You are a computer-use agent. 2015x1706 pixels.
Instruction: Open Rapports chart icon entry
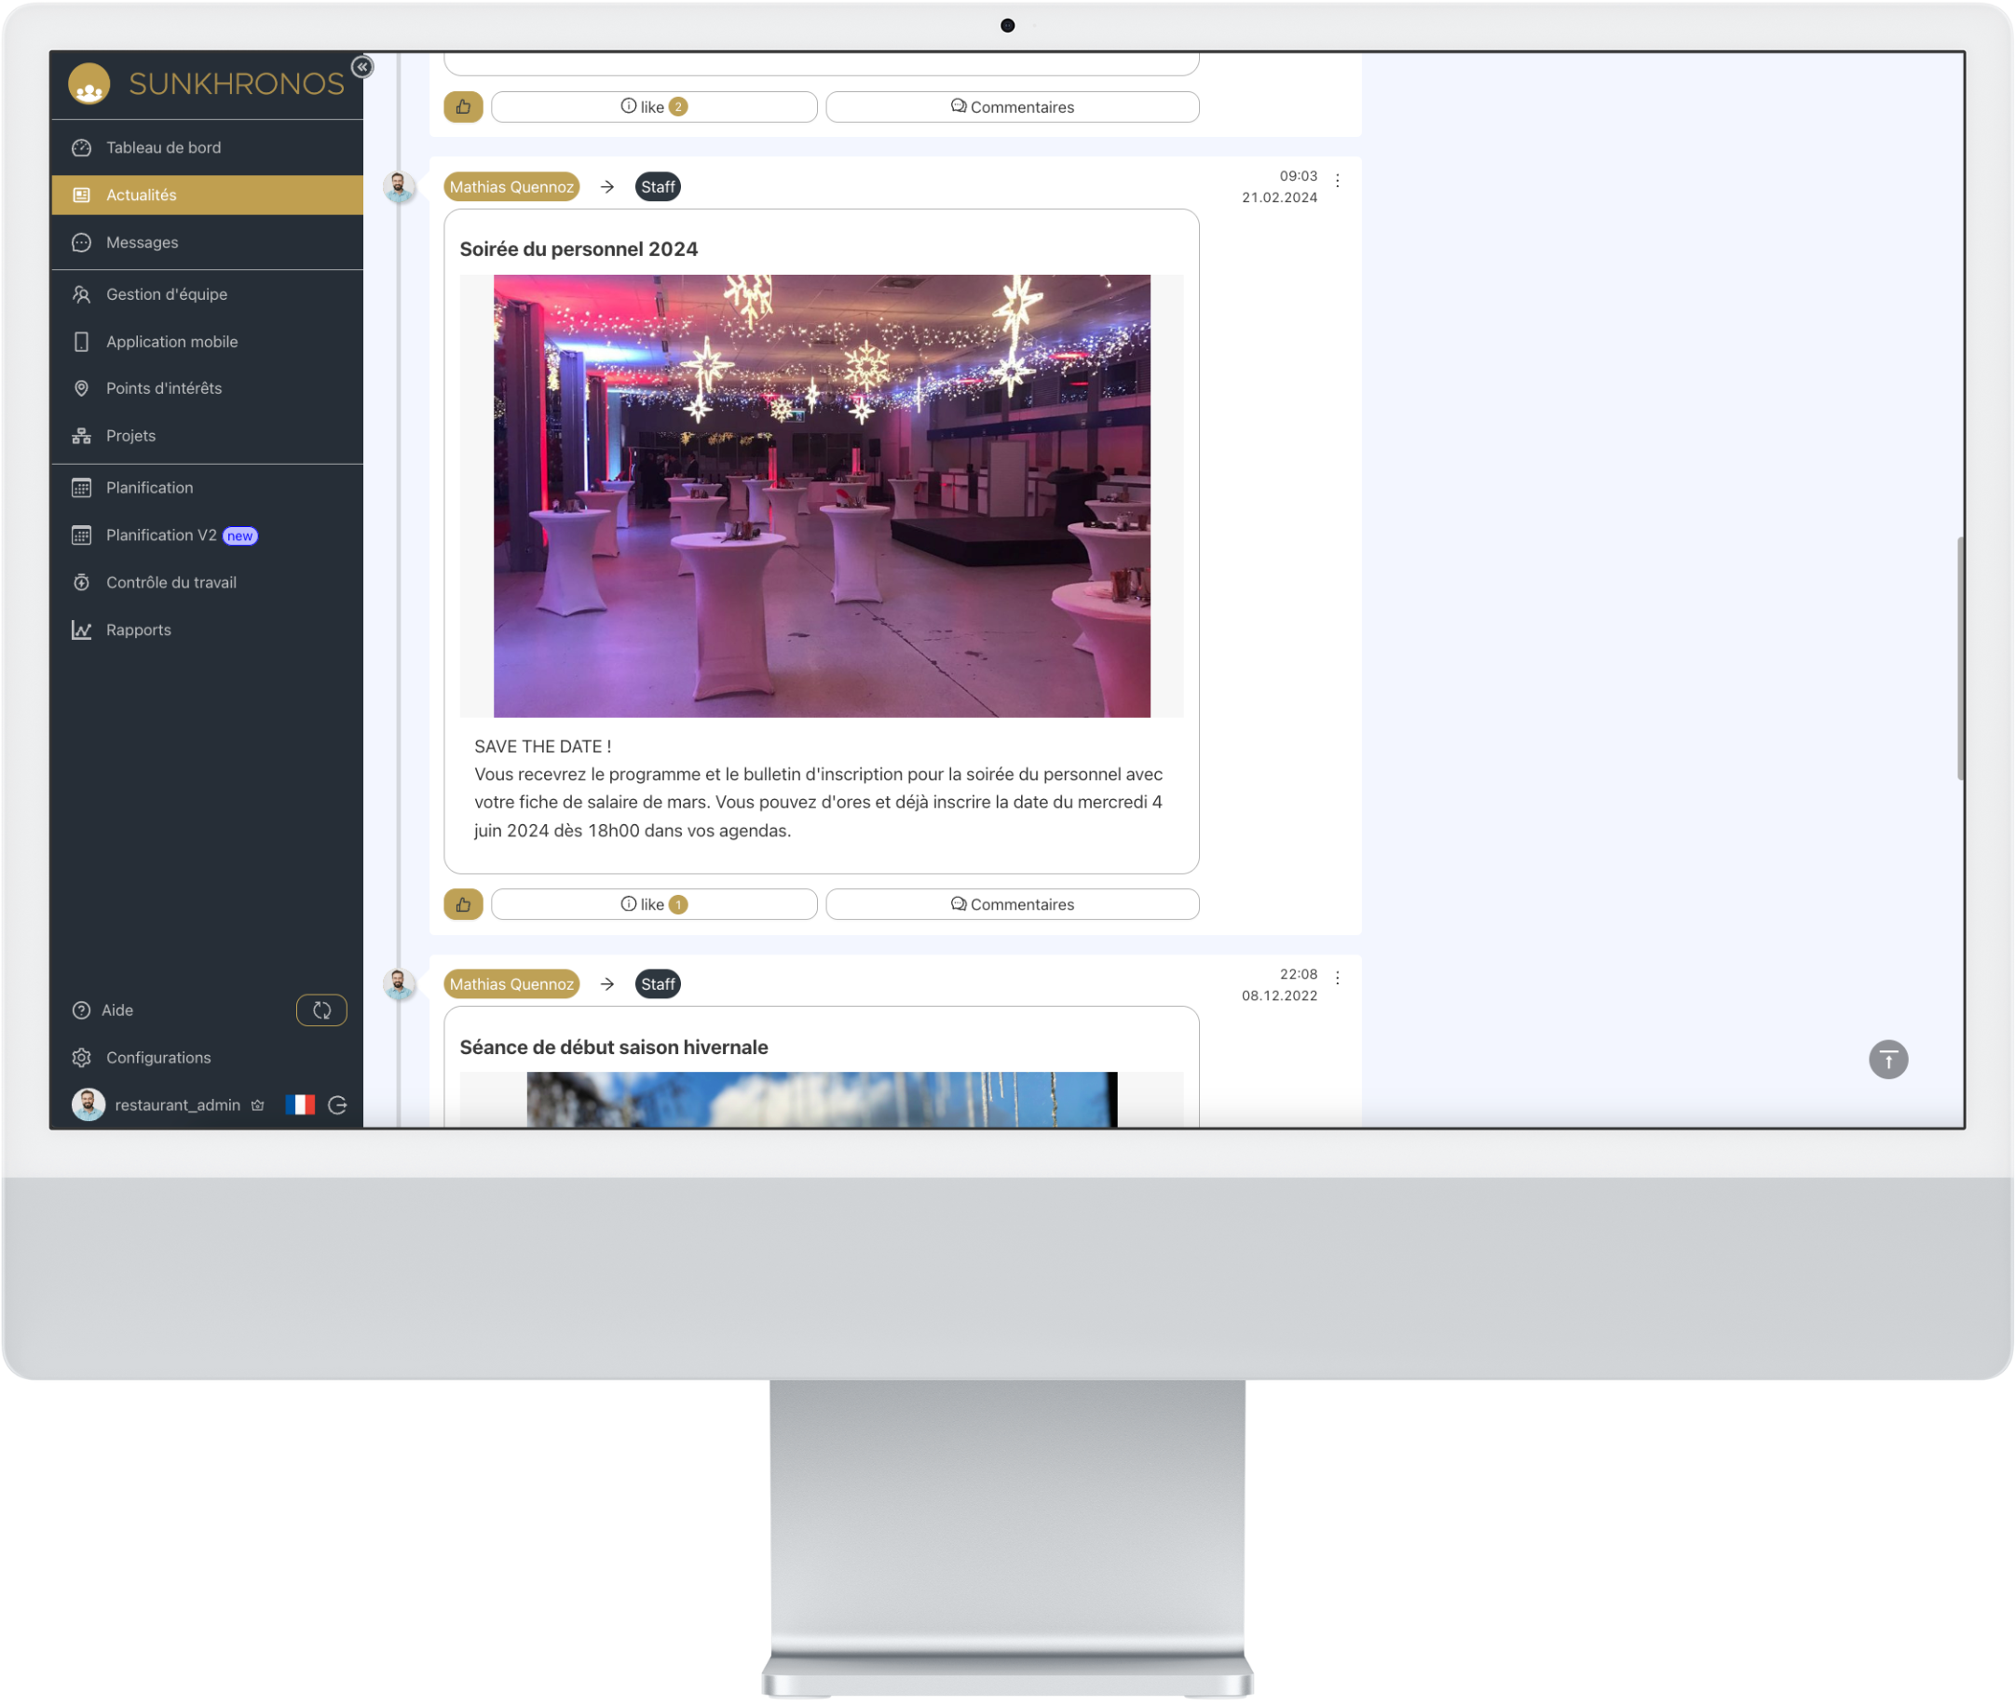pos(137,630)
